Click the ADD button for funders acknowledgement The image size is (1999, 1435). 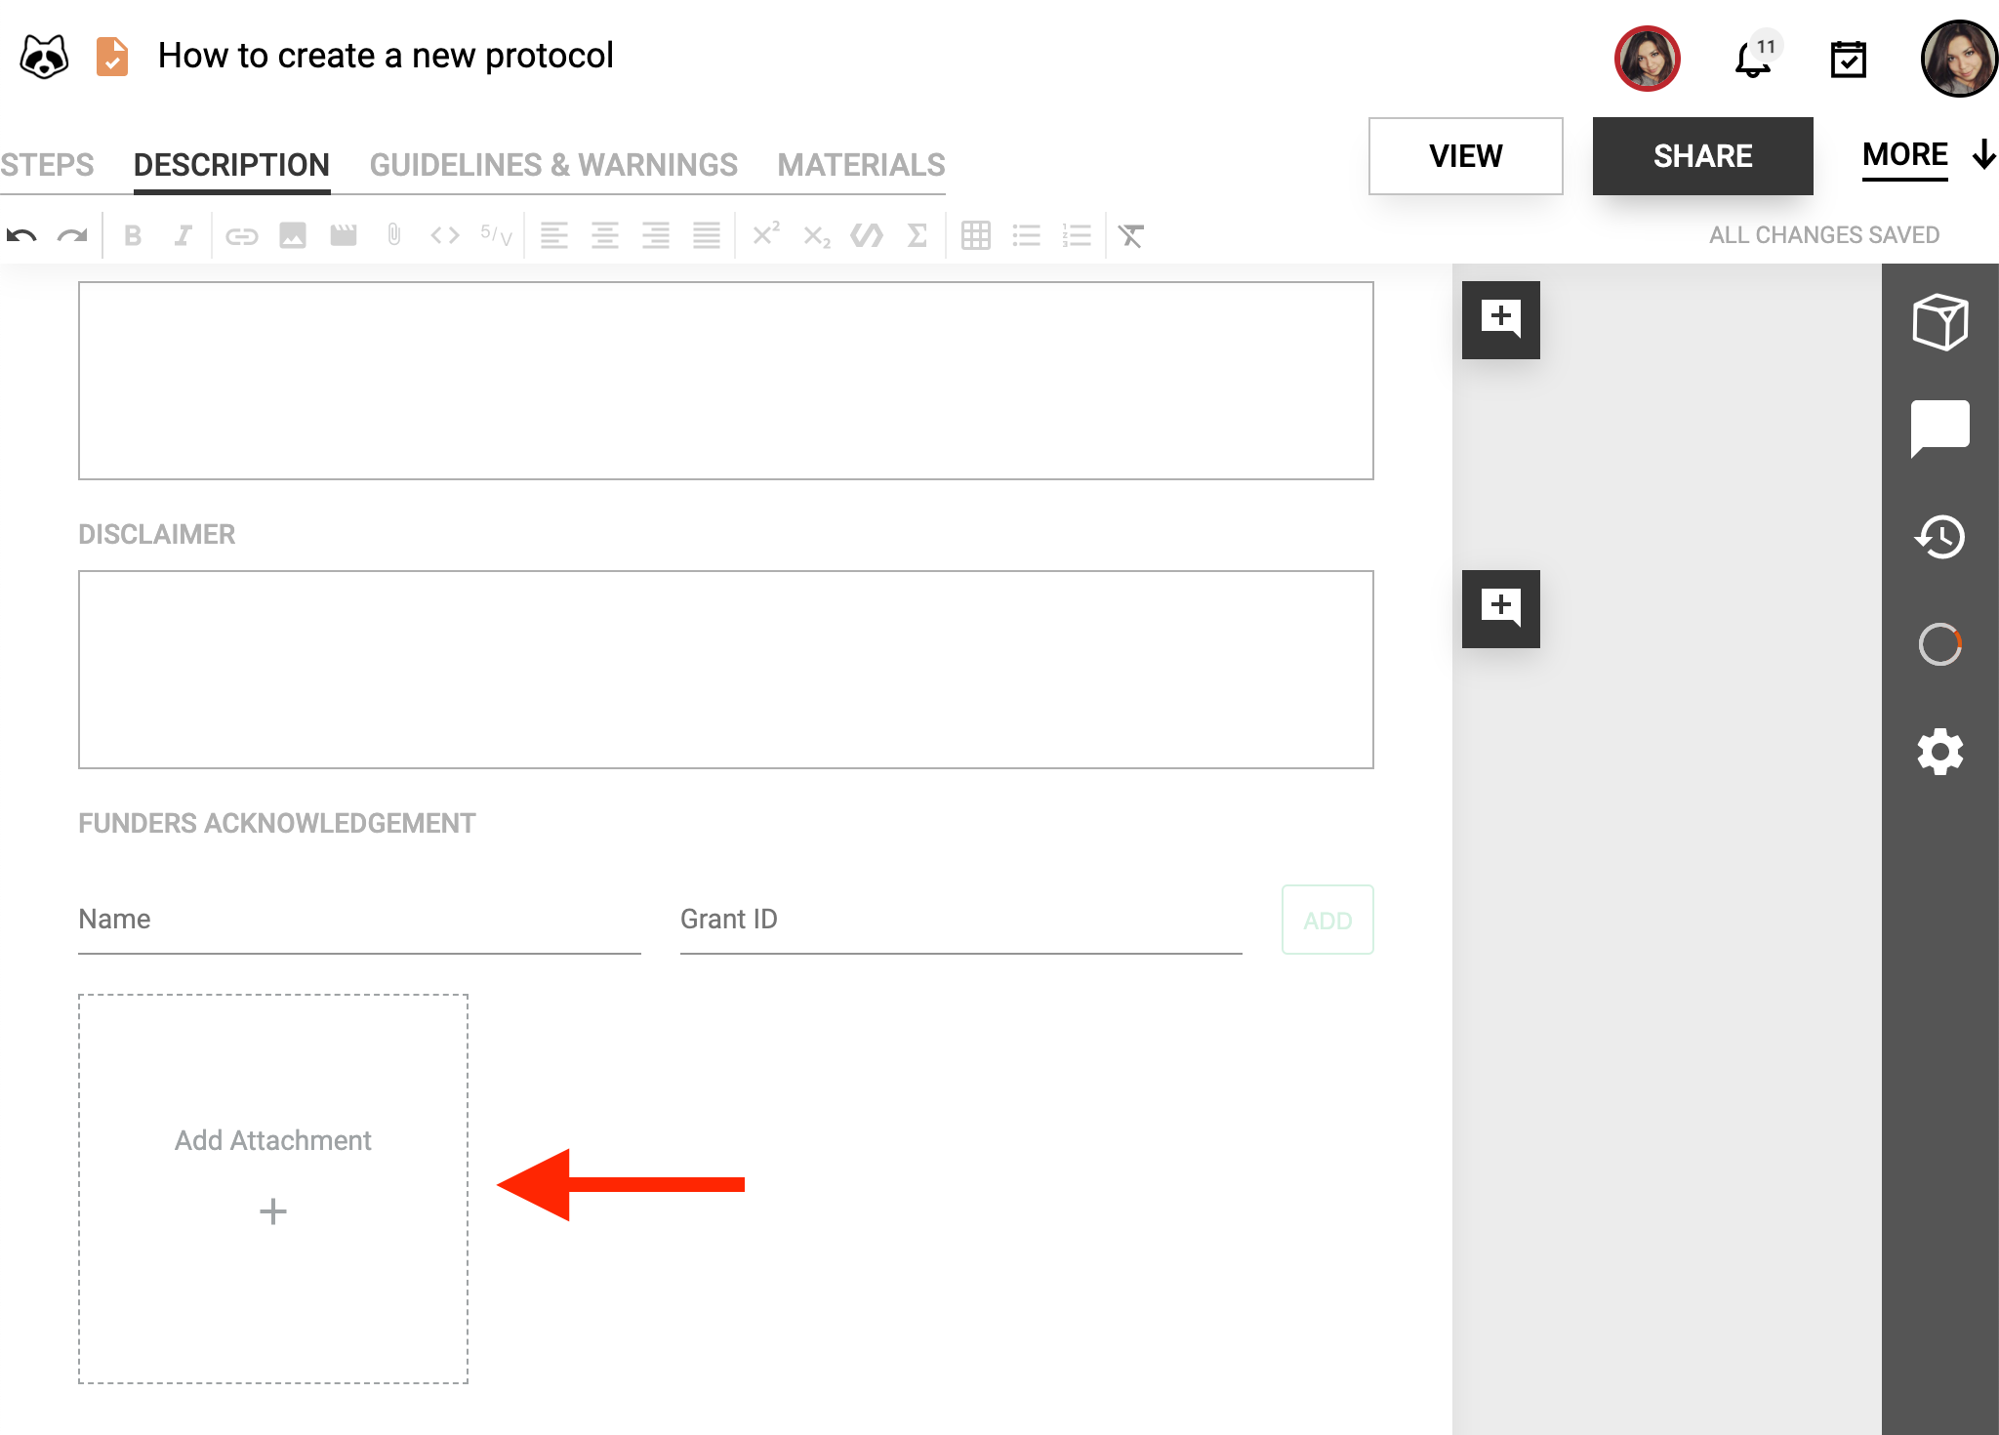[x=1326, y=919]
